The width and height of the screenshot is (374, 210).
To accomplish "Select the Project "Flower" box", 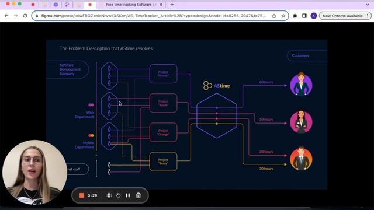I will click(164, 74).
